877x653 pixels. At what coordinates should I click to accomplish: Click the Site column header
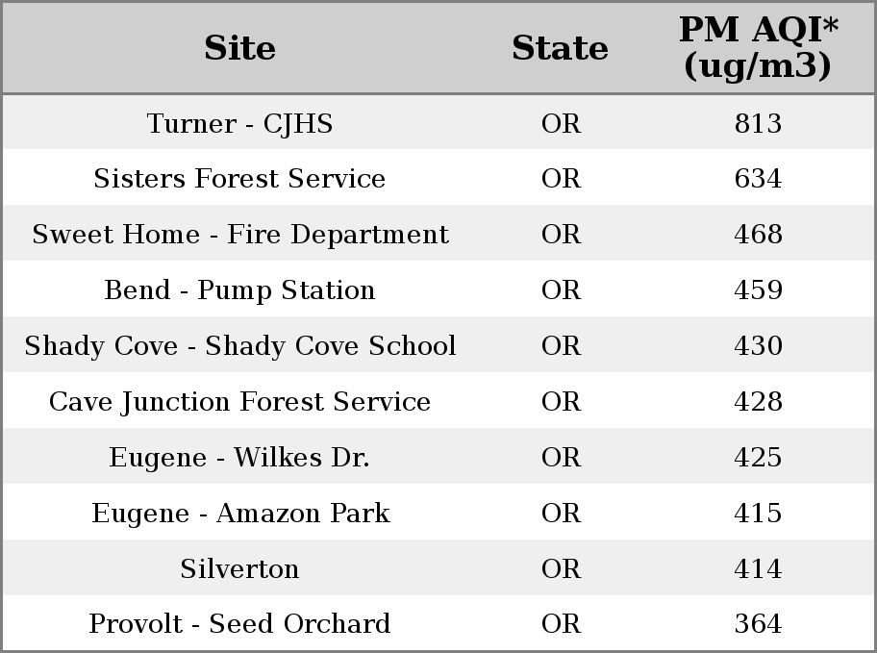pos(239,47)
